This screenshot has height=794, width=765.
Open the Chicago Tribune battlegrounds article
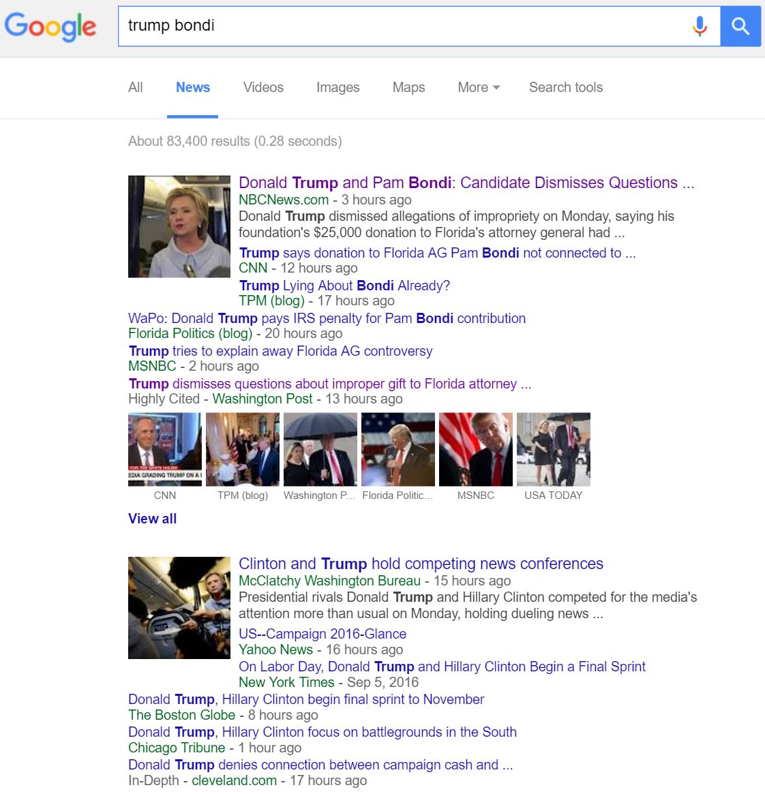[x=322, y=732]
